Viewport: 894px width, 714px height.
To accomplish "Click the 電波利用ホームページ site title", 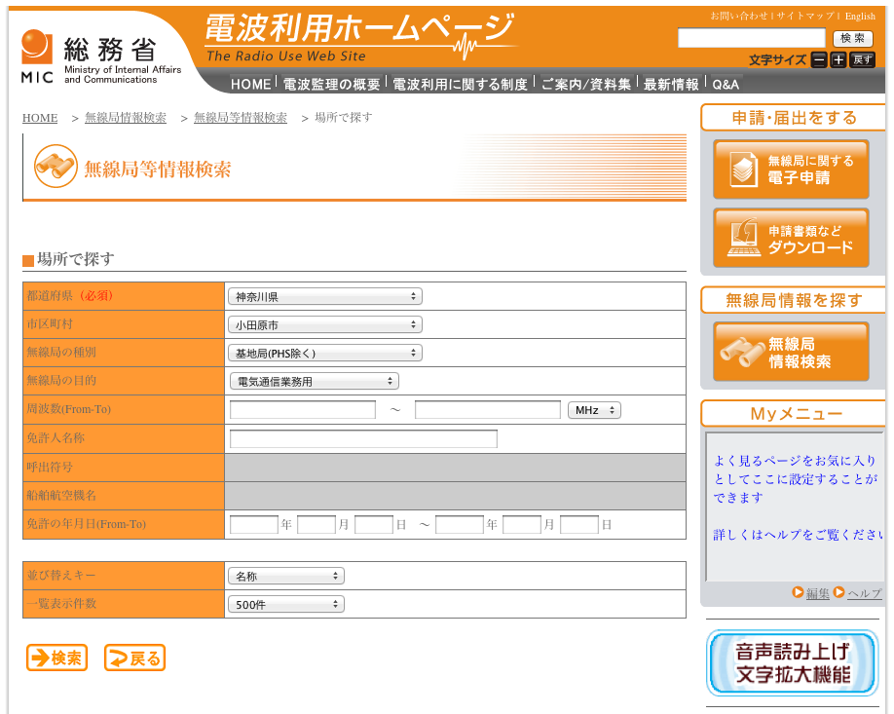I will (x=359, y=36).
